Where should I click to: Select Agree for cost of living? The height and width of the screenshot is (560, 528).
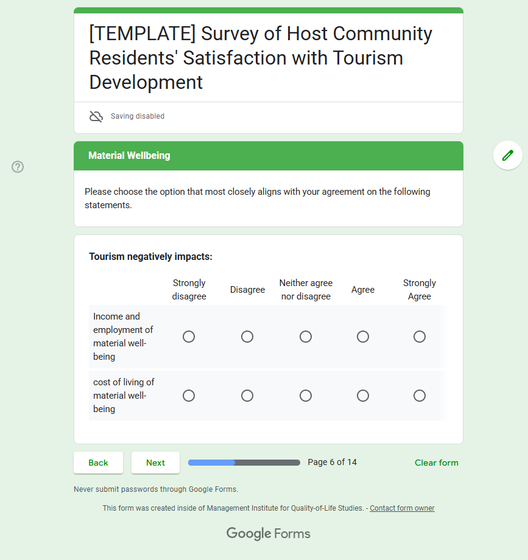(x=363, y=396)
